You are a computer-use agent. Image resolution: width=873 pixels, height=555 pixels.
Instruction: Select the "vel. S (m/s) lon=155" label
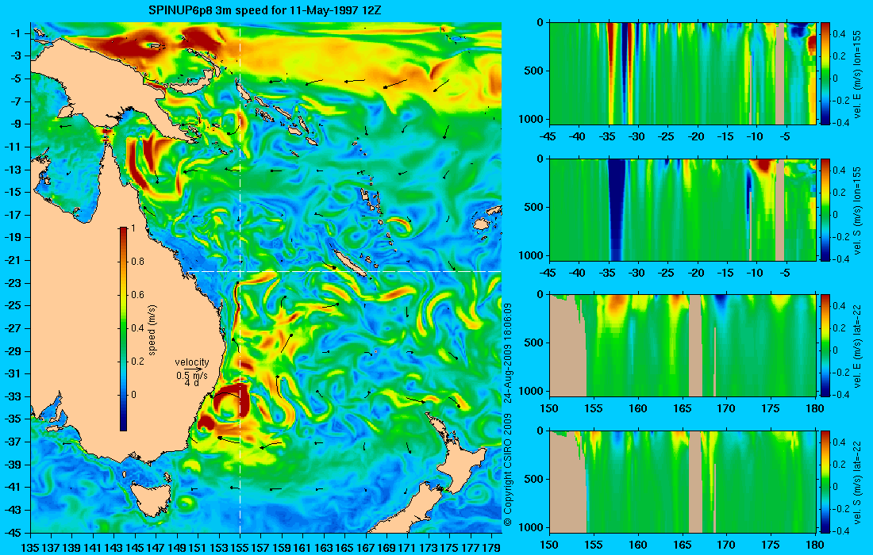tap(857, 209)
